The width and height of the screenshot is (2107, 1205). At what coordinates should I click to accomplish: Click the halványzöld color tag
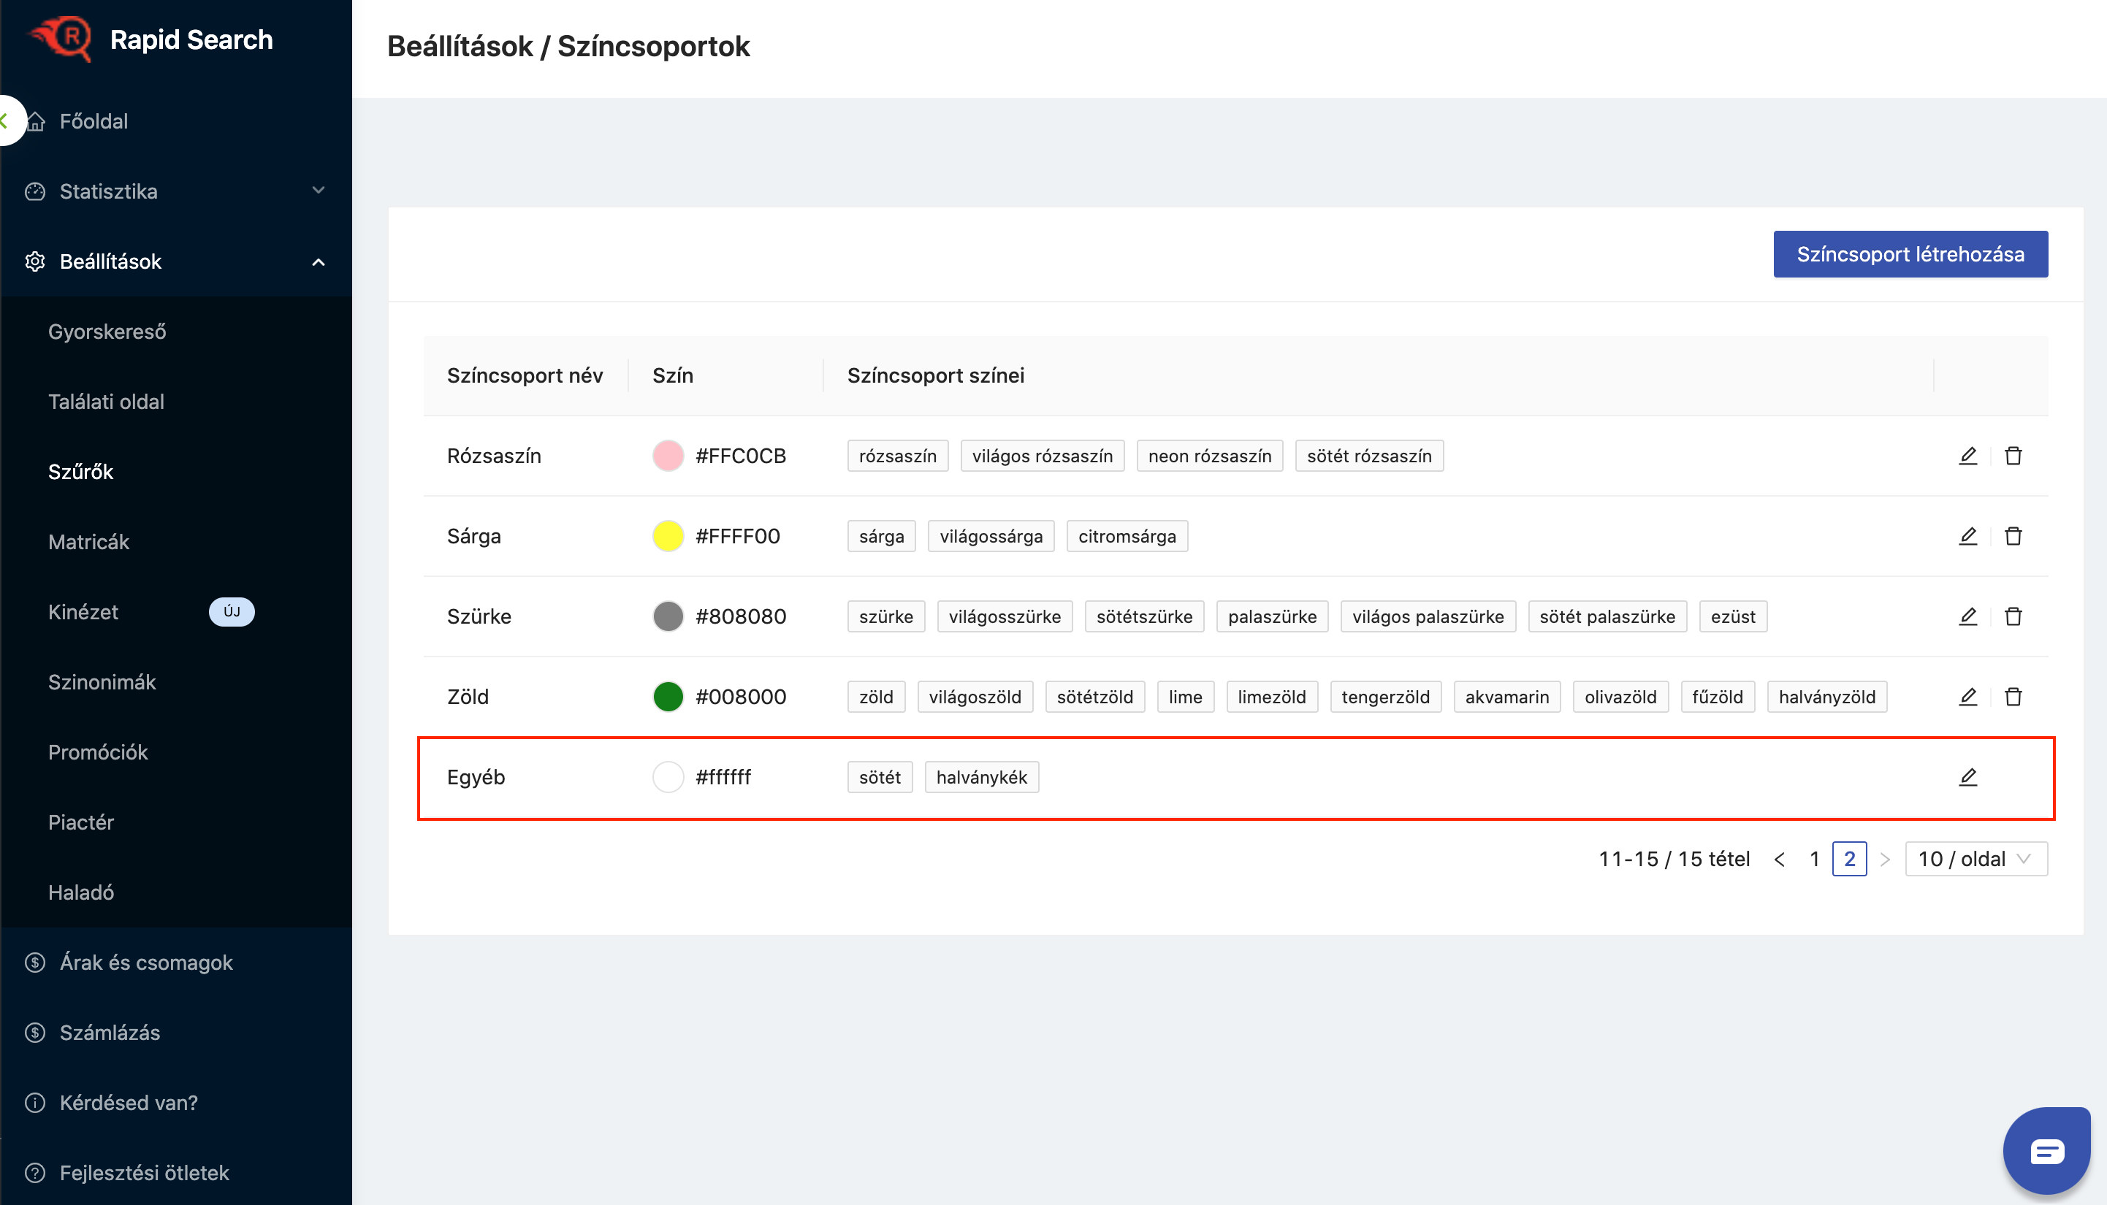coord(1826,697)
